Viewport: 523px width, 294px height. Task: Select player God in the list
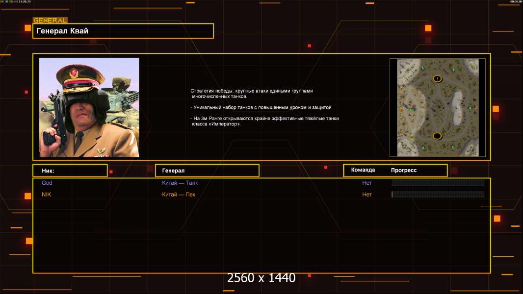pyautogui.click(x=47, y=183)
